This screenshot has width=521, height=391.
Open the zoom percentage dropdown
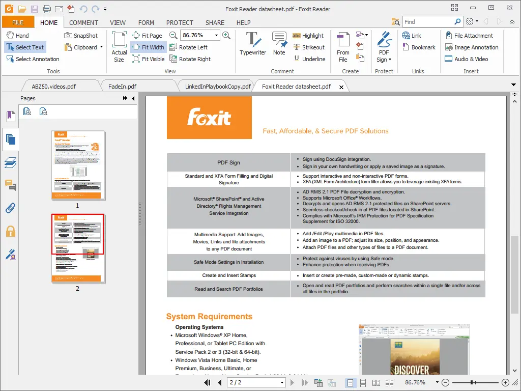tap(217, 36)
